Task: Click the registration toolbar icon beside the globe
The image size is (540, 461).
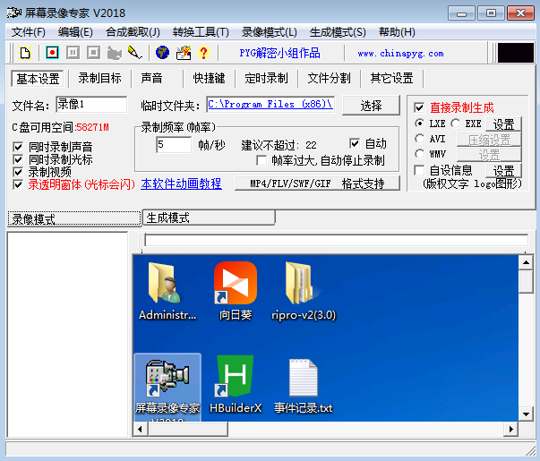Action: point(184,53)
